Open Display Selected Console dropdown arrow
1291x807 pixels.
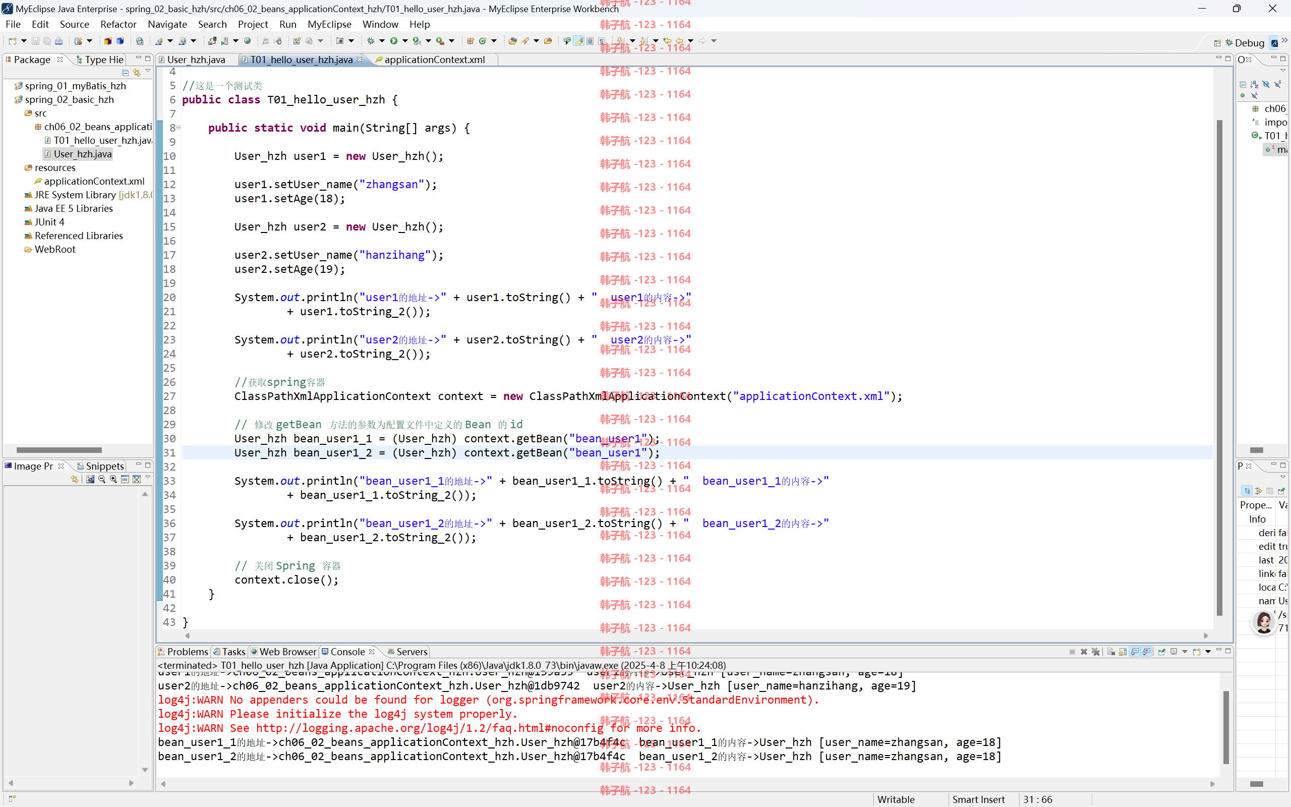coord(1185,652)
